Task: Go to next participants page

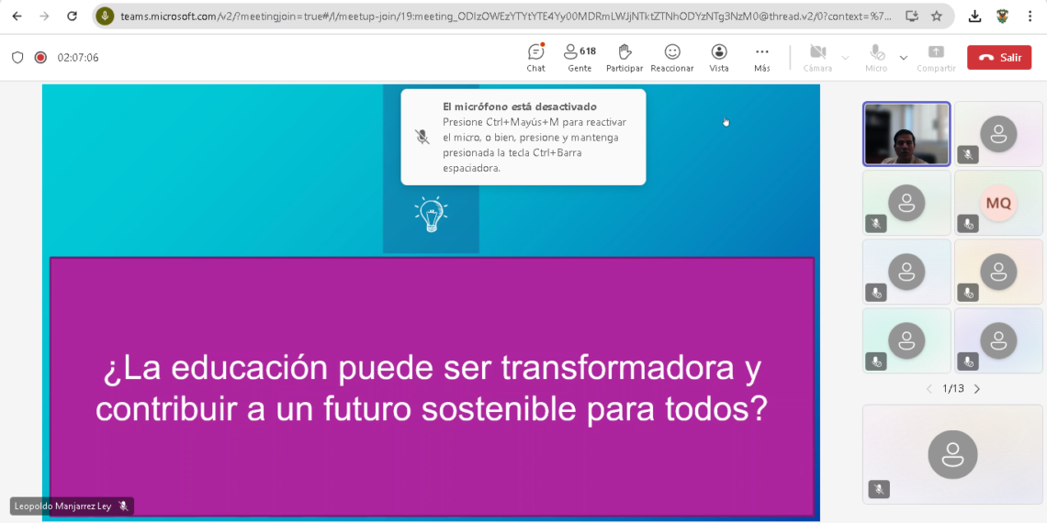Action: (977, 389)
